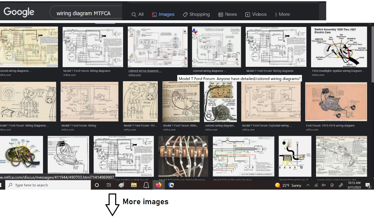
Task: Open the Paint palette taskbar icon
Action: 122,185
